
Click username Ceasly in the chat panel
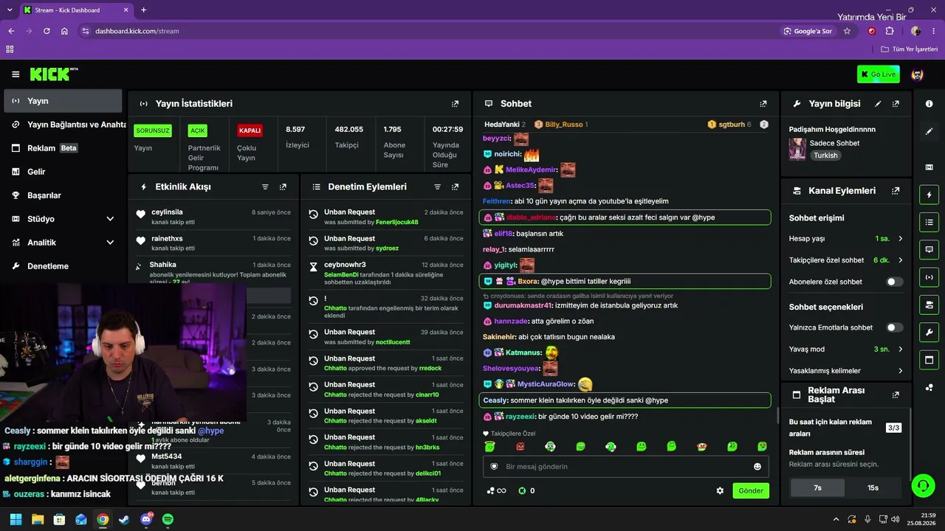[x=495, y=400]
